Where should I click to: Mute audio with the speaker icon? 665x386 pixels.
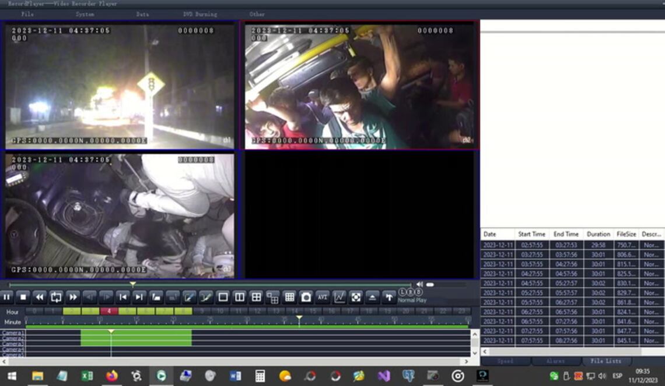click(x=419, y=285)
